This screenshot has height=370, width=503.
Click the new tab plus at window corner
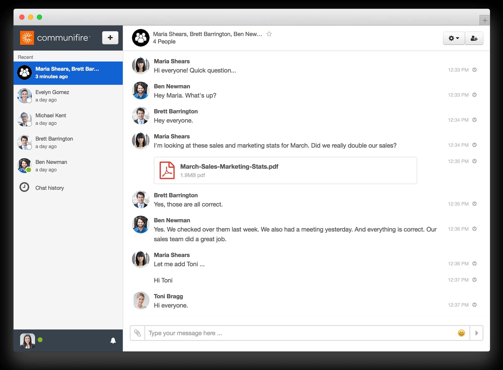485,20
